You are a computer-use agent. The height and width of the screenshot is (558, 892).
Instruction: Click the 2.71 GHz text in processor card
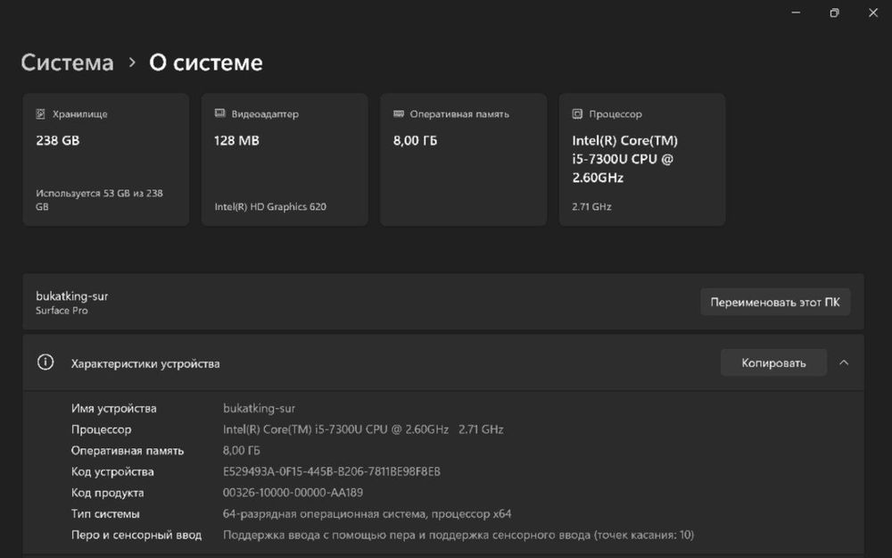tap(591, 207)
